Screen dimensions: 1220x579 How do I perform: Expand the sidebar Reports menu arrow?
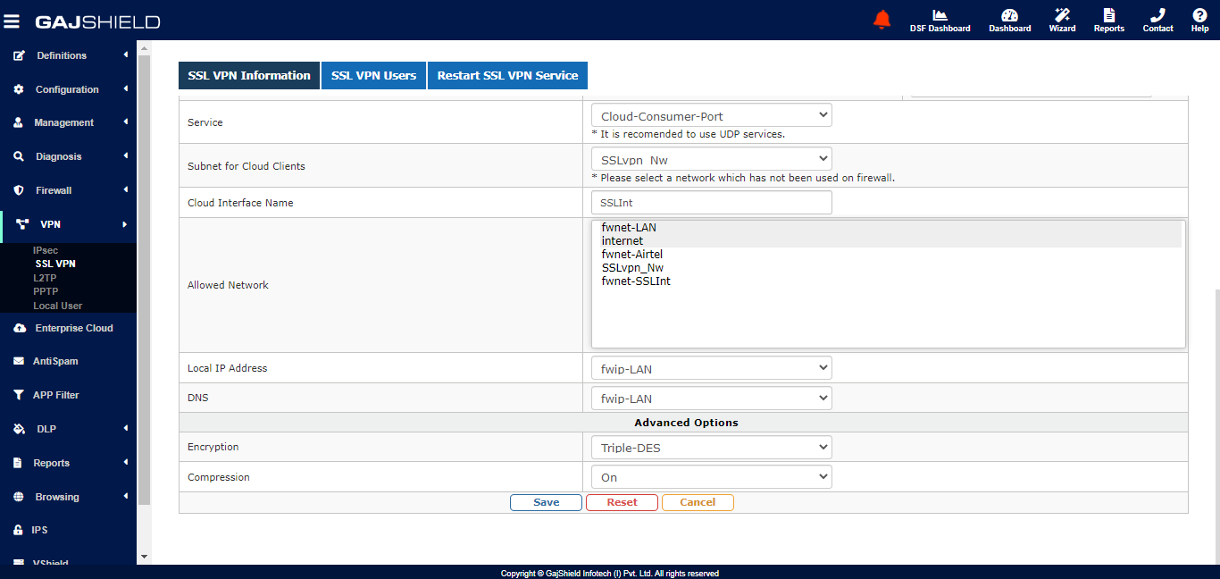coord(126,462)
